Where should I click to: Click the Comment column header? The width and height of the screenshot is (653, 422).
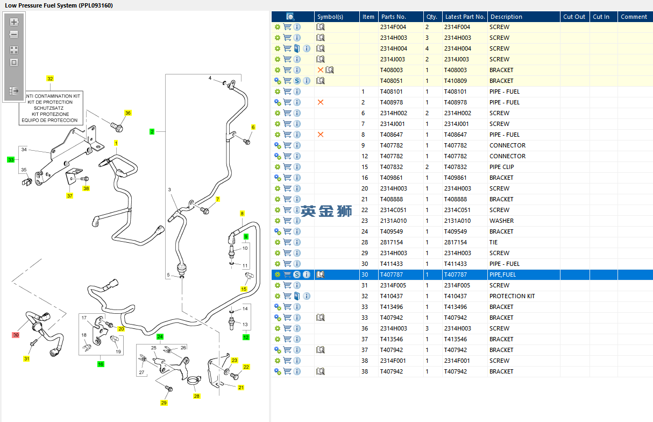click(635, 17)
